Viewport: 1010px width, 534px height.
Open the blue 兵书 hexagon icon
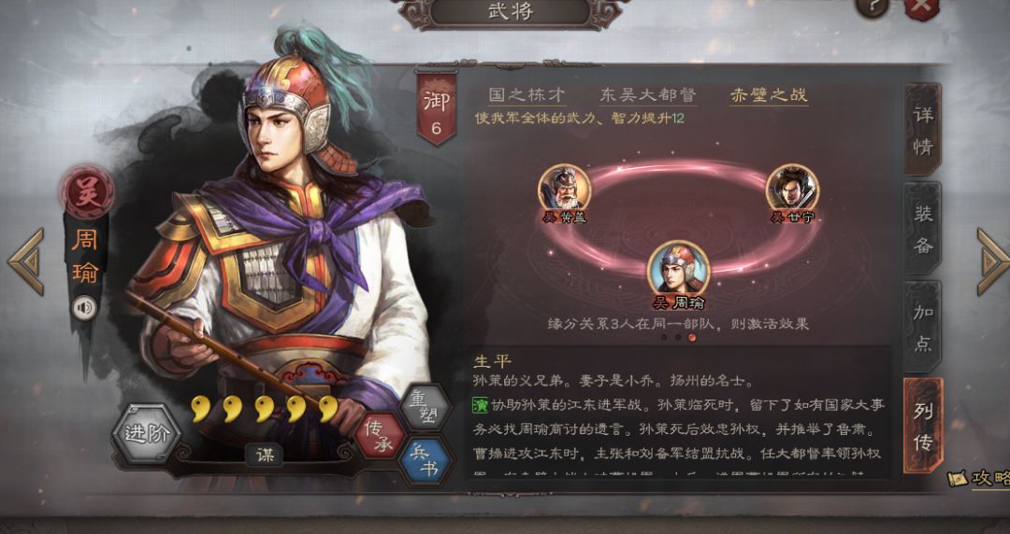pyautogui.click(x=426, y=460)
